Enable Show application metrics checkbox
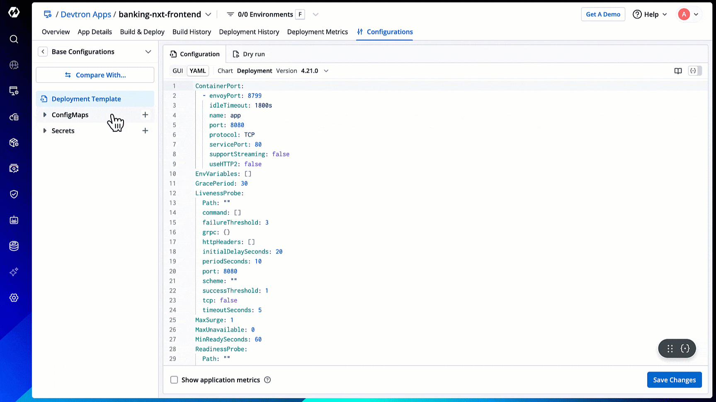This screenshot has width=716, height=402. coord(174,380)
